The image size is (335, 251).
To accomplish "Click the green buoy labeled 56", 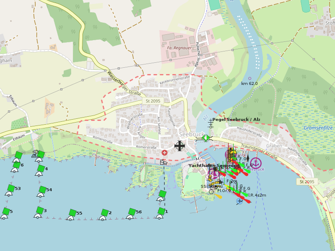I will [131, 212].
